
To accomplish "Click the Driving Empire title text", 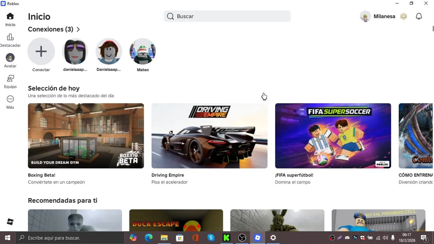I will (x=168, y=175).
